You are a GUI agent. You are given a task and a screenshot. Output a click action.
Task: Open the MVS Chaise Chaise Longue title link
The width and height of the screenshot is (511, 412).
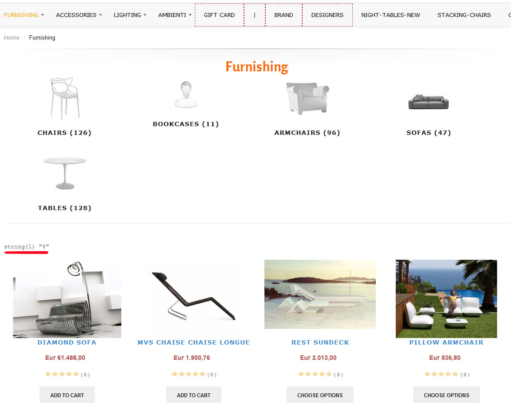(x=194, y=342)
